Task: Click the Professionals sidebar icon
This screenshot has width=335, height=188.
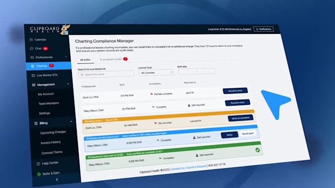Action: coord(32,57)
